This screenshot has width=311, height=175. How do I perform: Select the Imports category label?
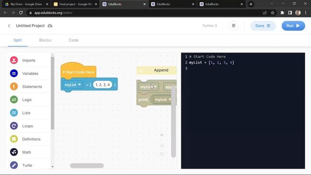(29, 60)
